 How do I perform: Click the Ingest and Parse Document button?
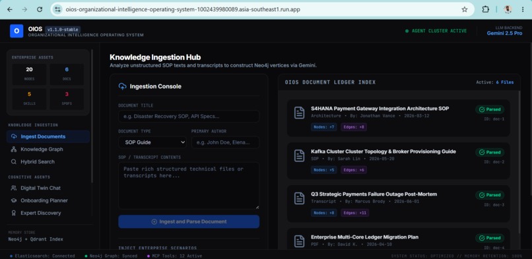point(189,221)
